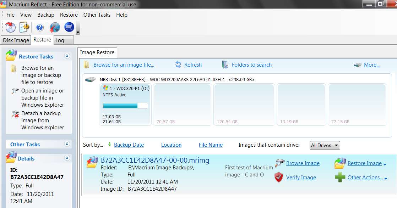Screen dimensions: 397x208
Task: Click the Refresh link
Action: pyautogui.click(x=193, y=65)
